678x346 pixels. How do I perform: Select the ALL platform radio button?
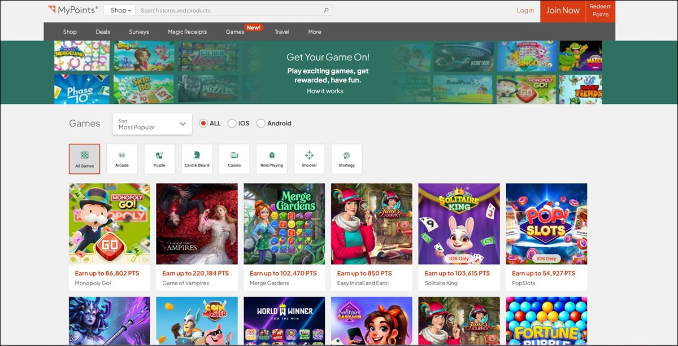(204, 123)
